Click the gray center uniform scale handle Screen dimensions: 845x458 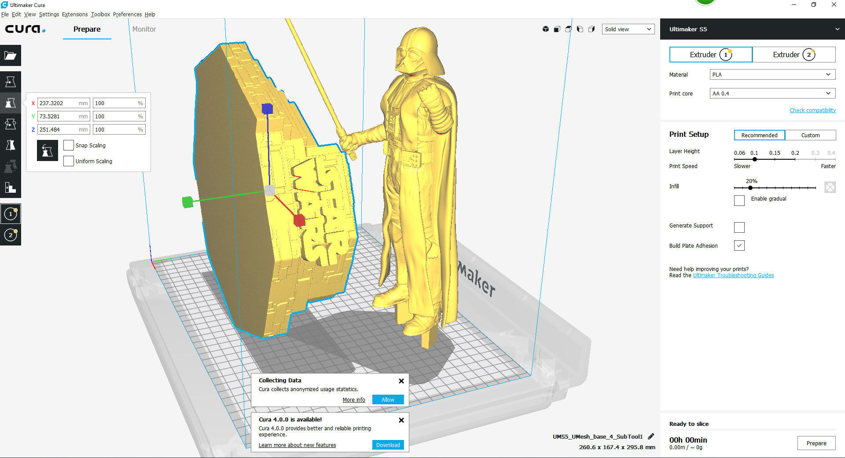pyautogui.click(x=270, y=191)
